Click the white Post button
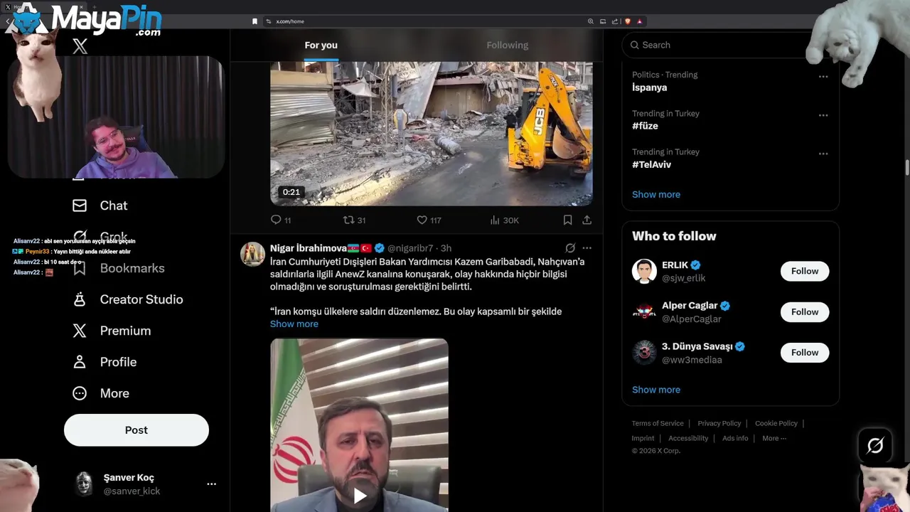Image resolution: width=910 pixels, height=512 pixels. (x=136, y=430)
